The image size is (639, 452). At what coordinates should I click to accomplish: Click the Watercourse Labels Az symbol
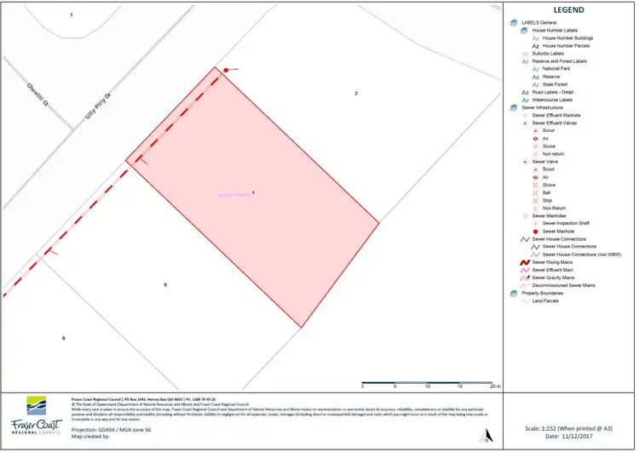(524, 100)
